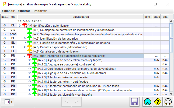Click the green umbrella icon for [IA.1]
174x108 pixels.
30,30
